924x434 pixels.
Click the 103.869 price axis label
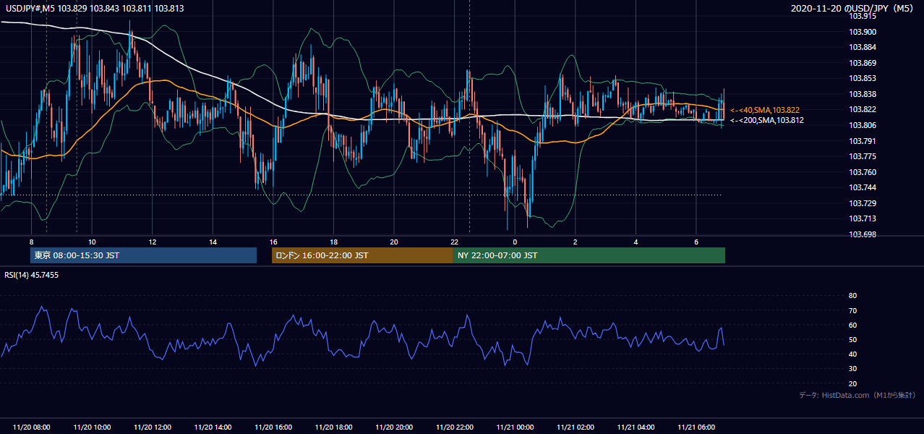coord(863,63)
